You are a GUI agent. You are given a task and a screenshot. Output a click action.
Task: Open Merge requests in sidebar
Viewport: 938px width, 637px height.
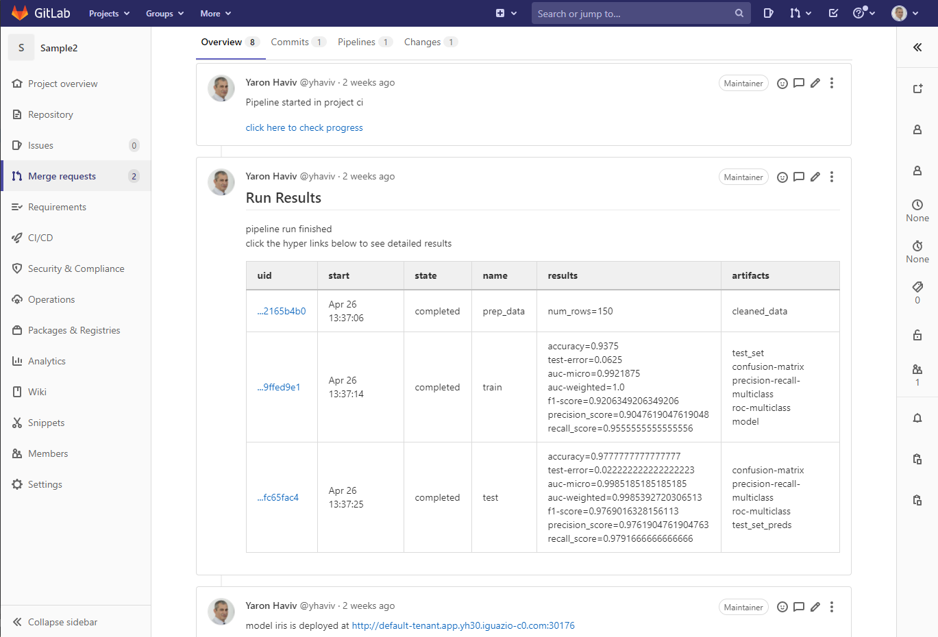pyautogui.click(x=75, y=176)
